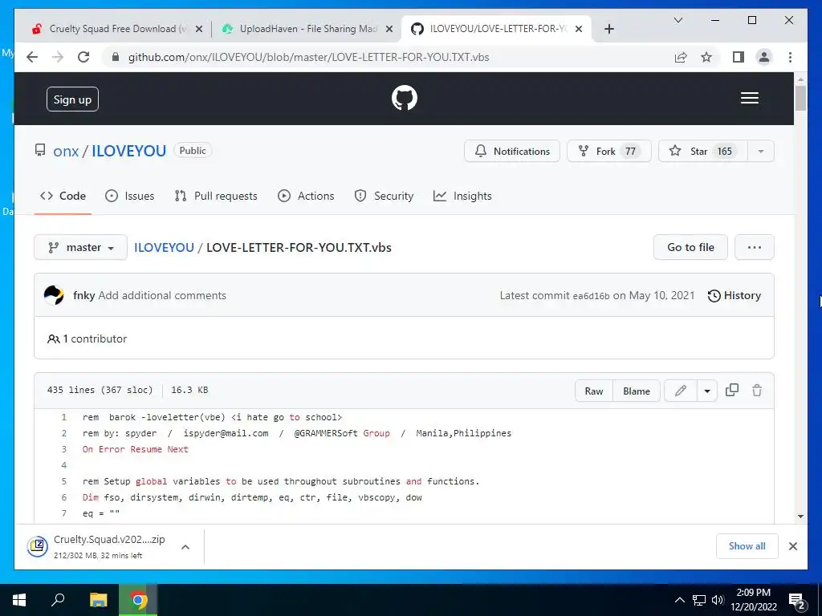Toggle Chrome side panel

tap(739, 57)
